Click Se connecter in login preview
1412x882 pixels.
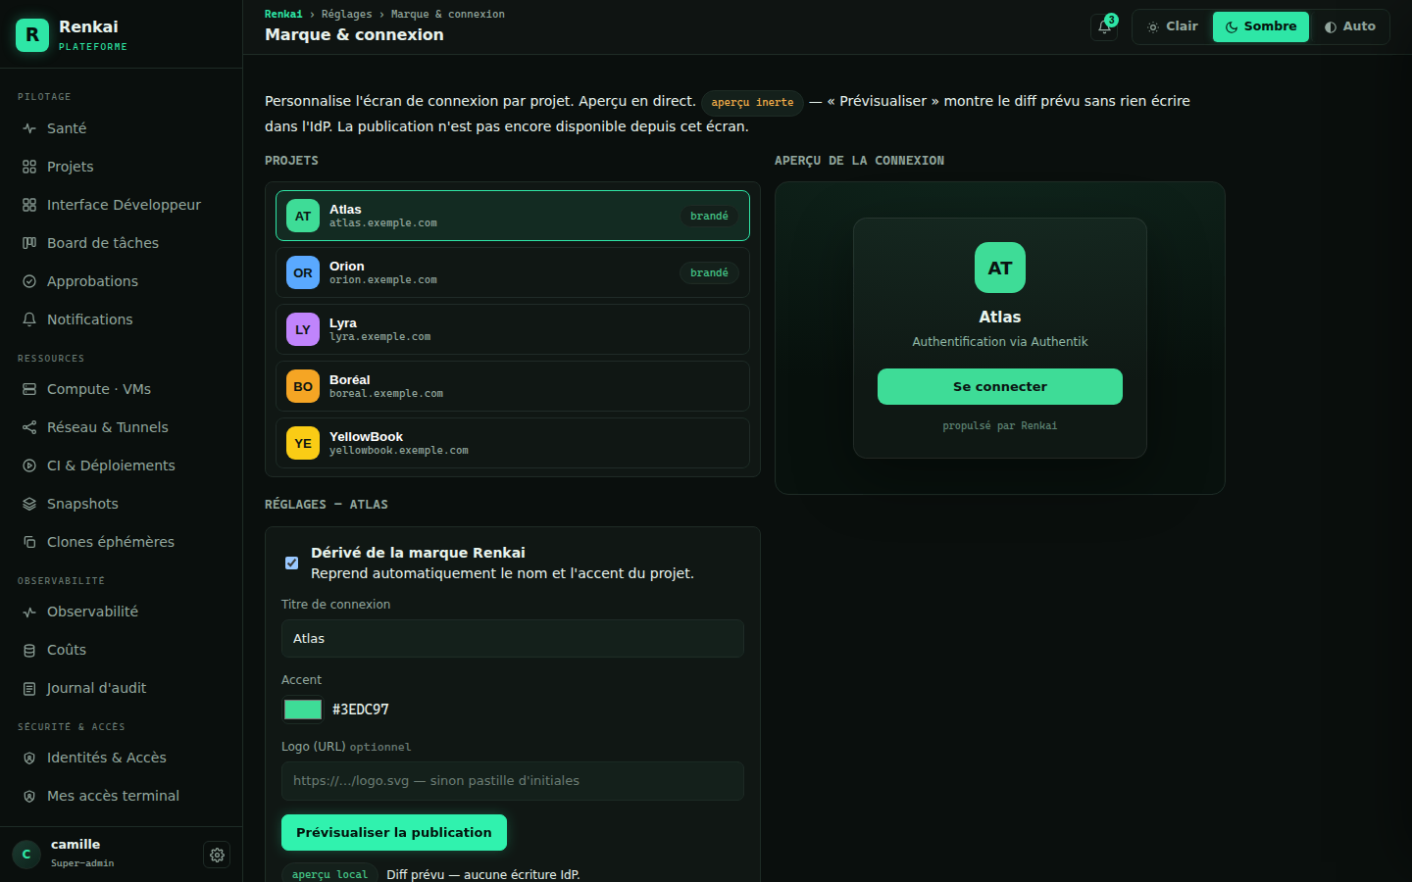1000,387
